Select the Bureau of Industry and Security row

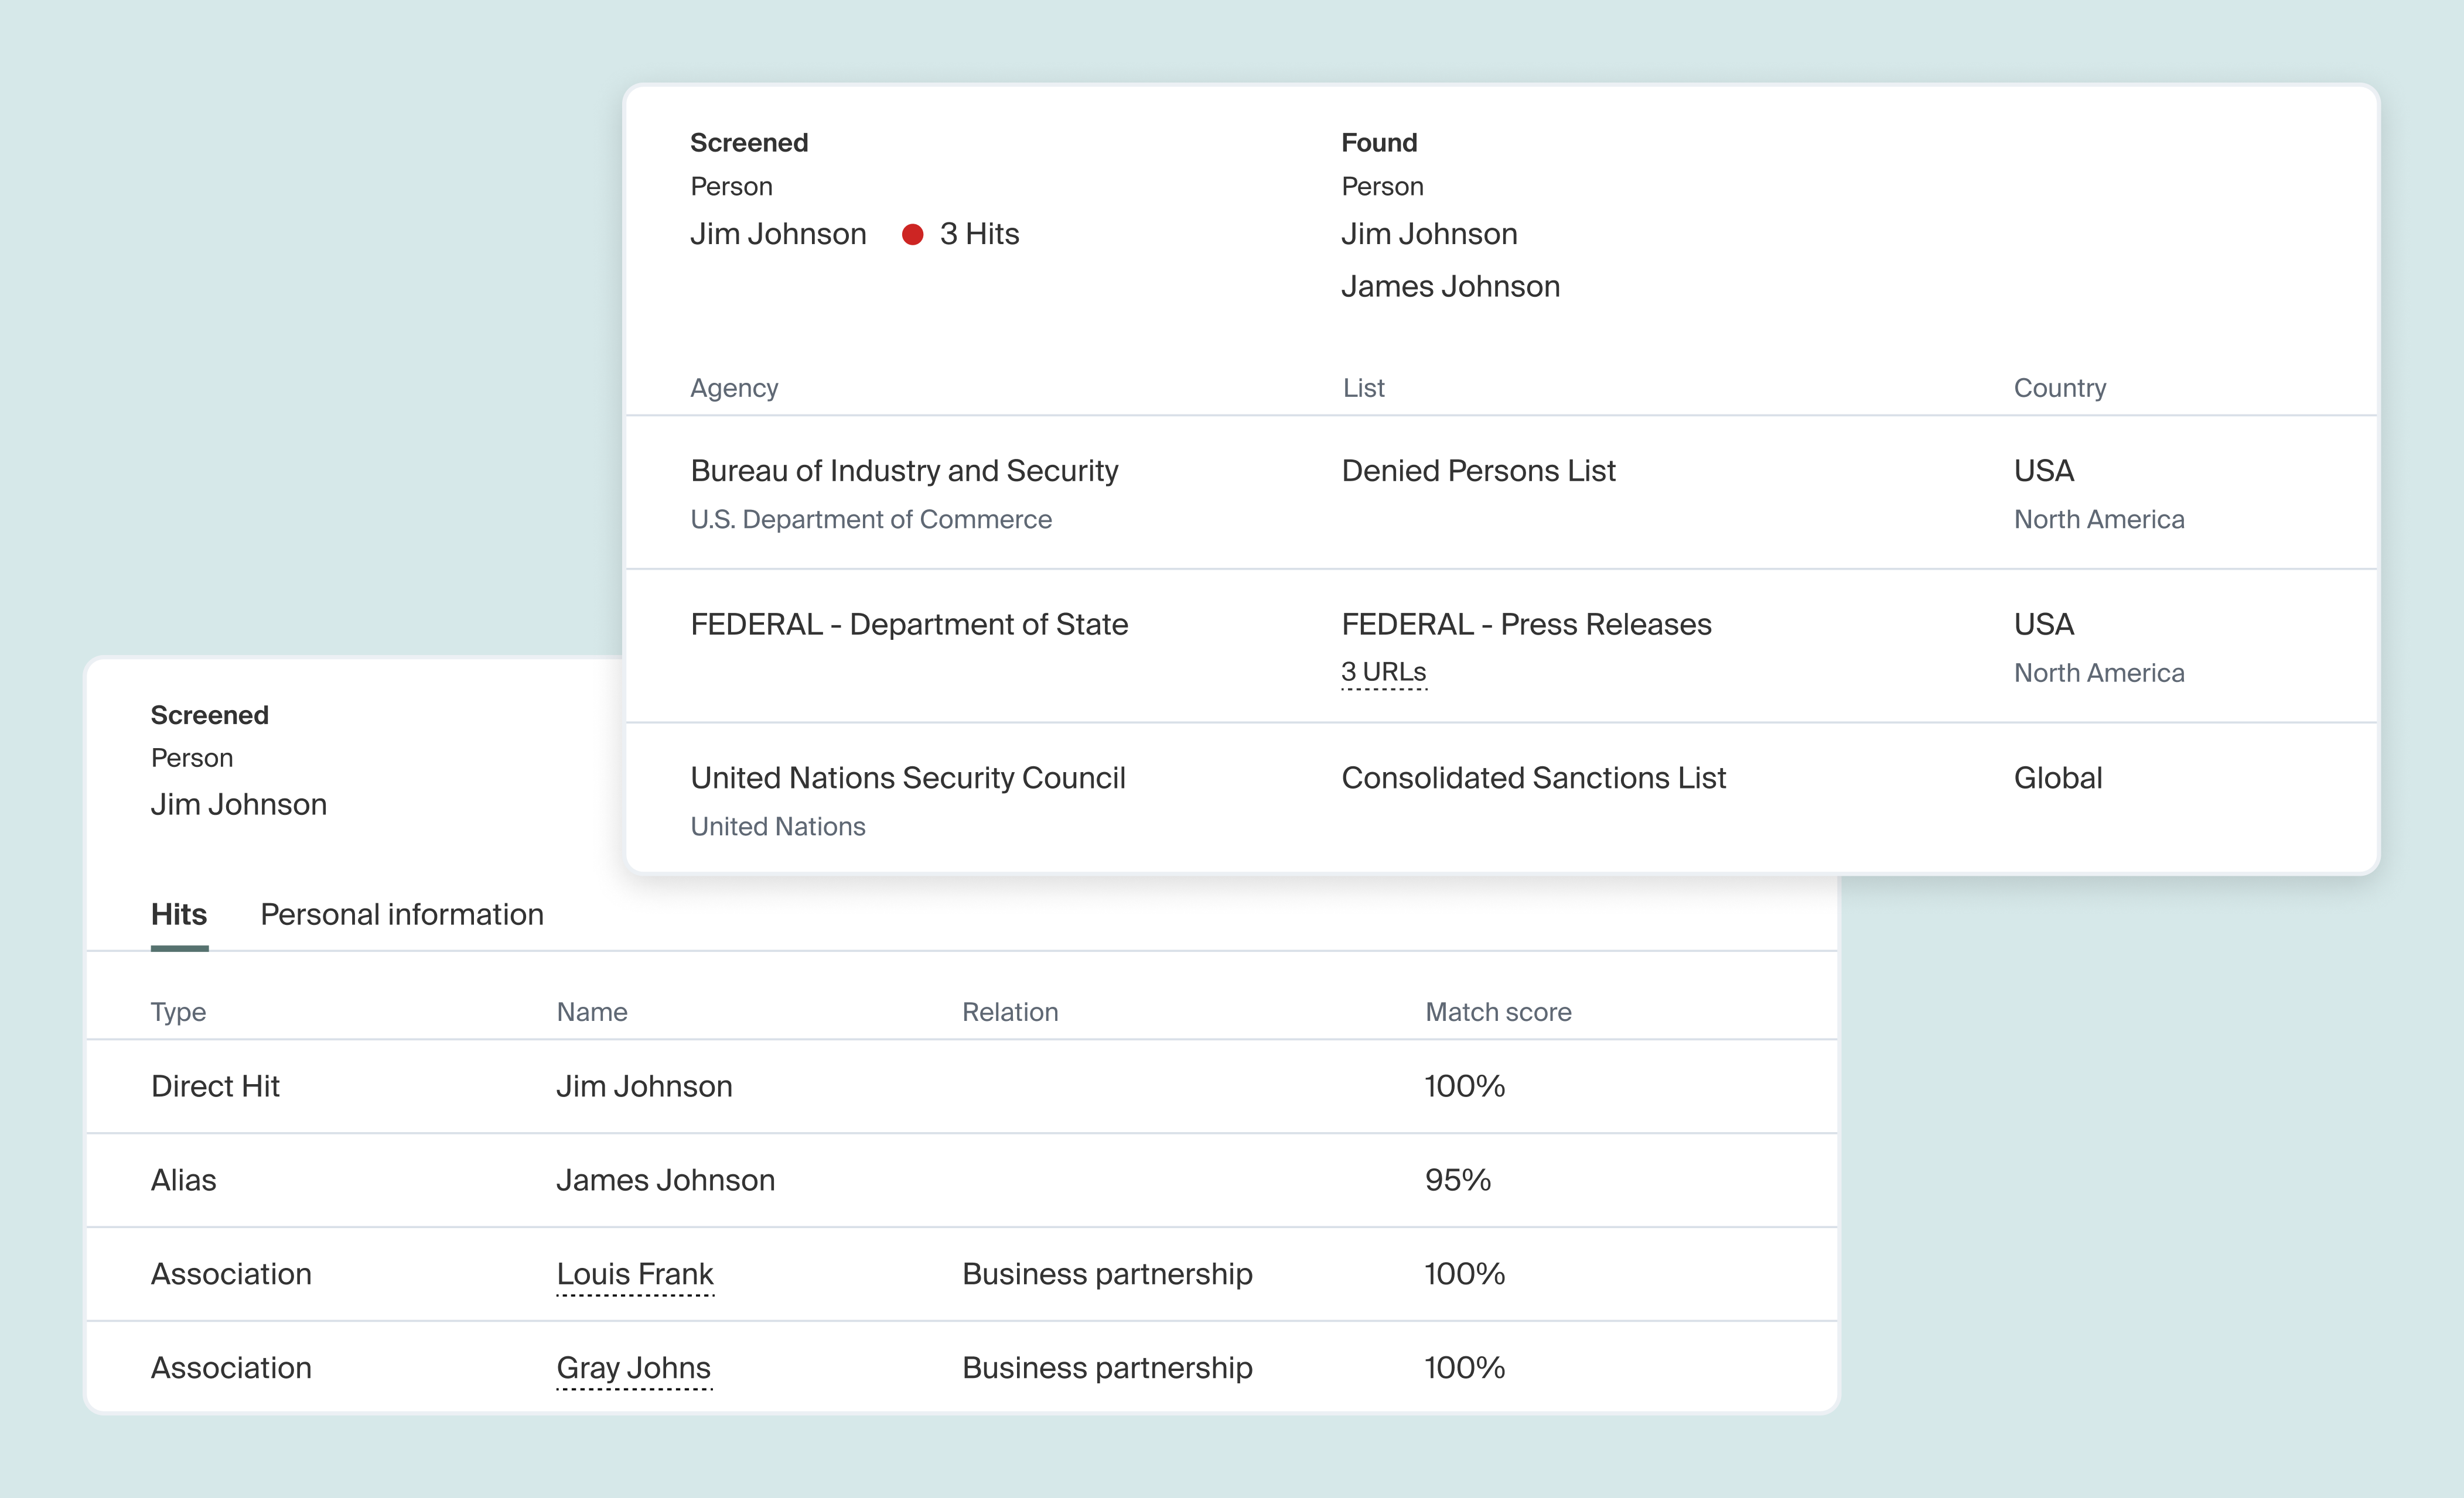point(904,472)
